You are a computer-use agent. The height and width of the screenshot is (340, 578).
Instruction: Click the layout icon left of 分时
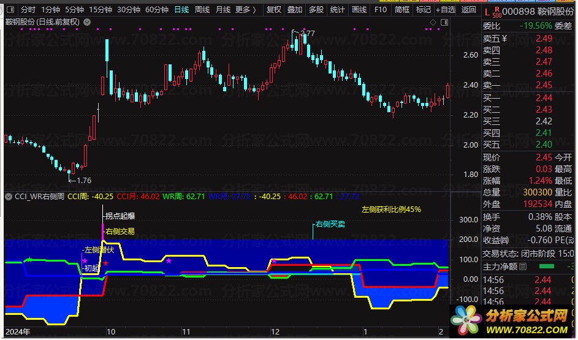[10, 10]
